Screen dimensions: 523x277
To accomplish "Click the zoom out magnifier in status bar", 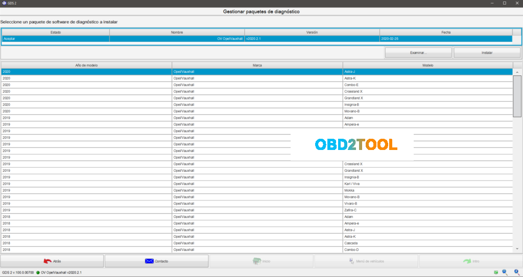I will (505, 272).
